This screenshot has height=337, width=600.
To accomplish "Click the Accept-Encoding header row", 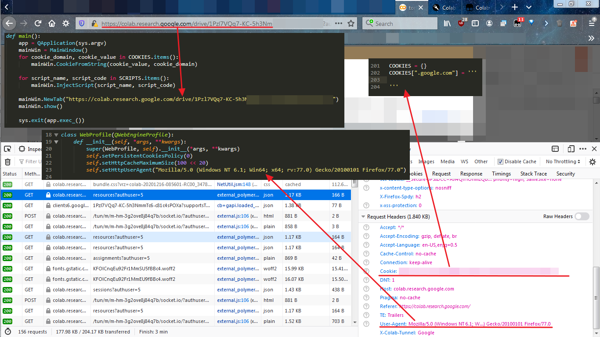I will (418, 236).
